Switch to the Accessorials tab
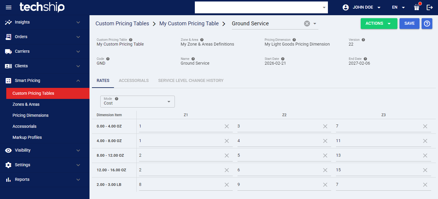The height and width of the screenshot is (199, 438). point(134,80)
